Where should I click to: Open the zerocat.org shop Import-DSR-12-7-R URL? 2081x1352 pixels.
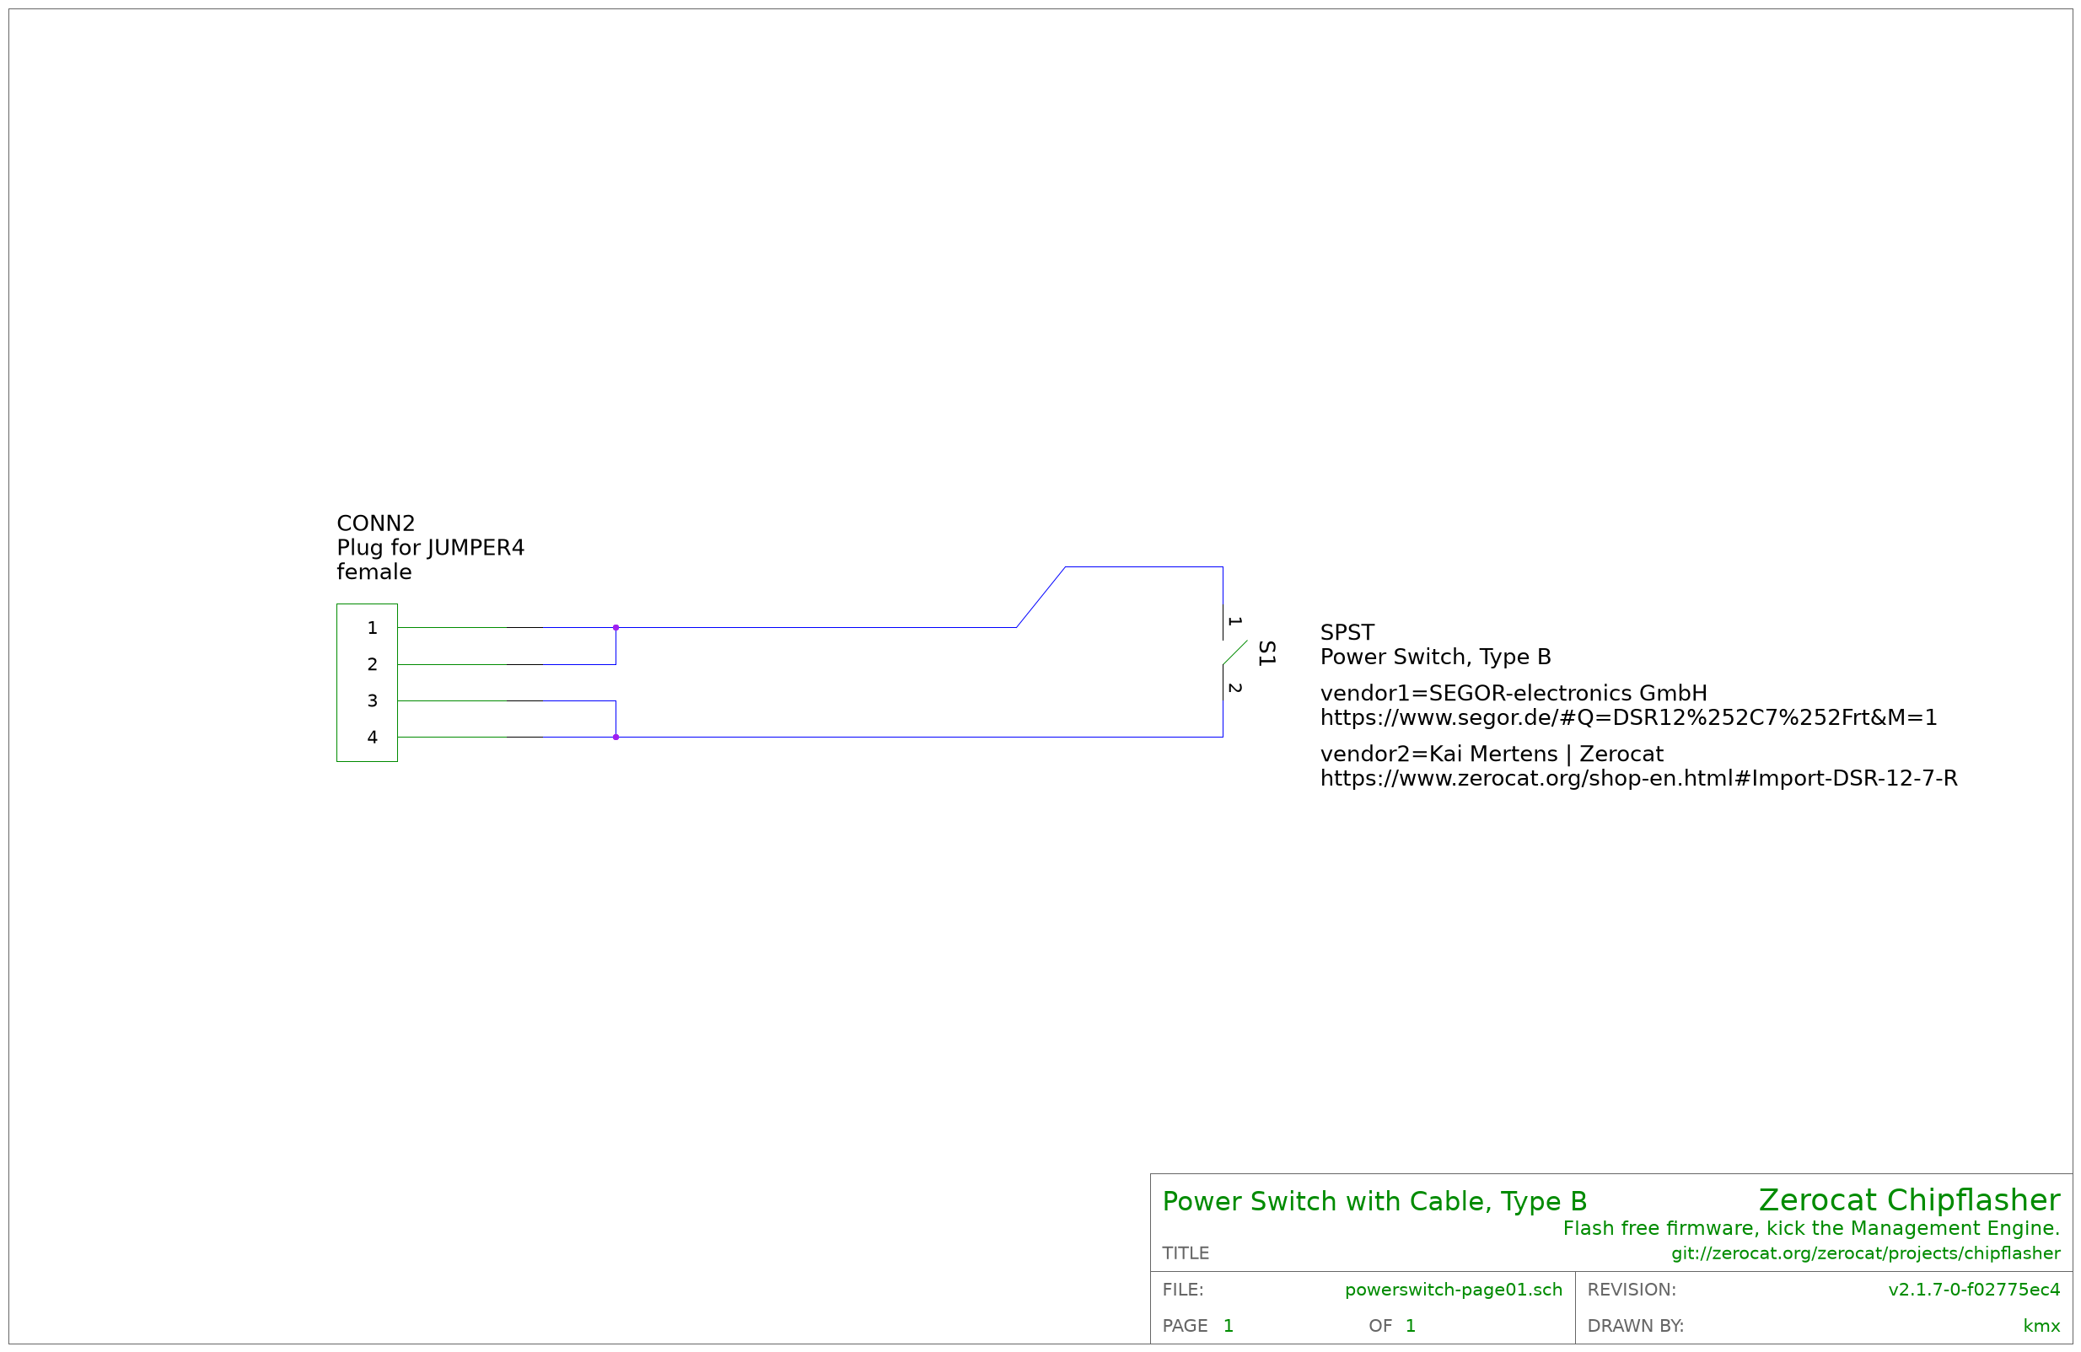point(1637,779)
